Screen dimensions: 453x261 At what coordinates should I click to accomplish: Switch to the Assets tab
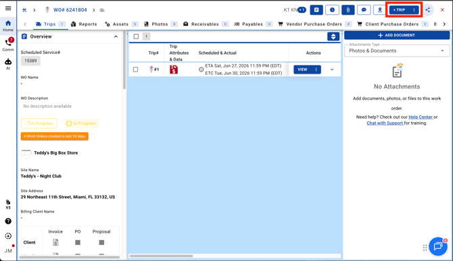(121, 24)
